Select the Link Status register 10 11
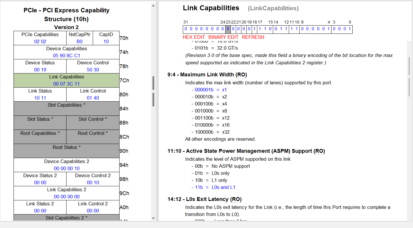 [40, 95]
